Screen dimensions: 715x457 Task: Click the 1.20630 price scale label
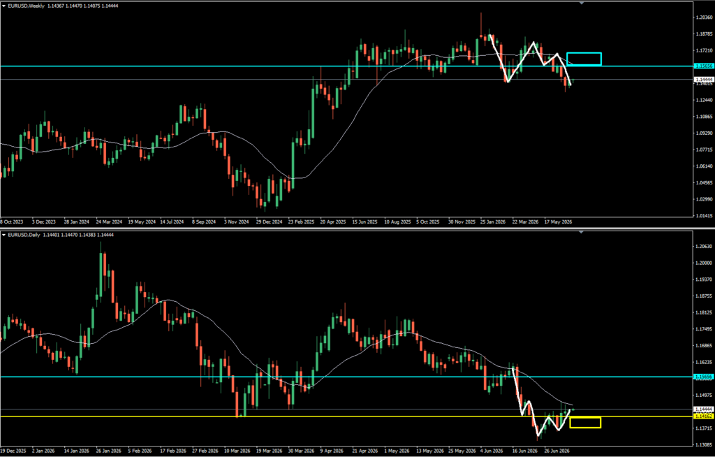(x=704, y=247)
